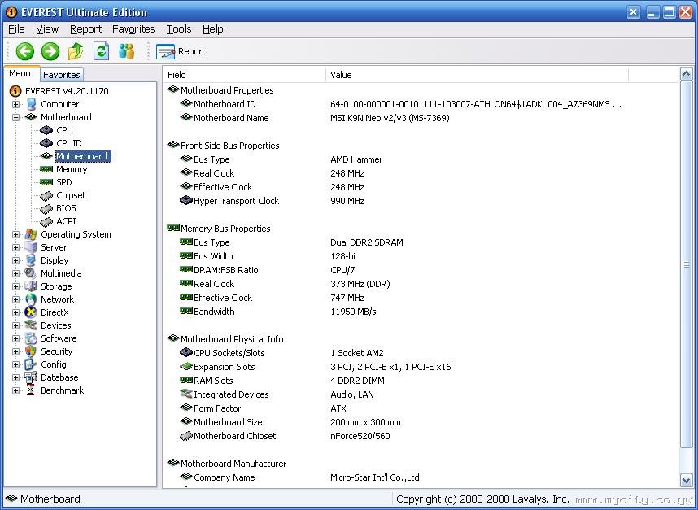698x510 pixels.
Task: Expand the Computer tree branch
Action: coord(15,104)
